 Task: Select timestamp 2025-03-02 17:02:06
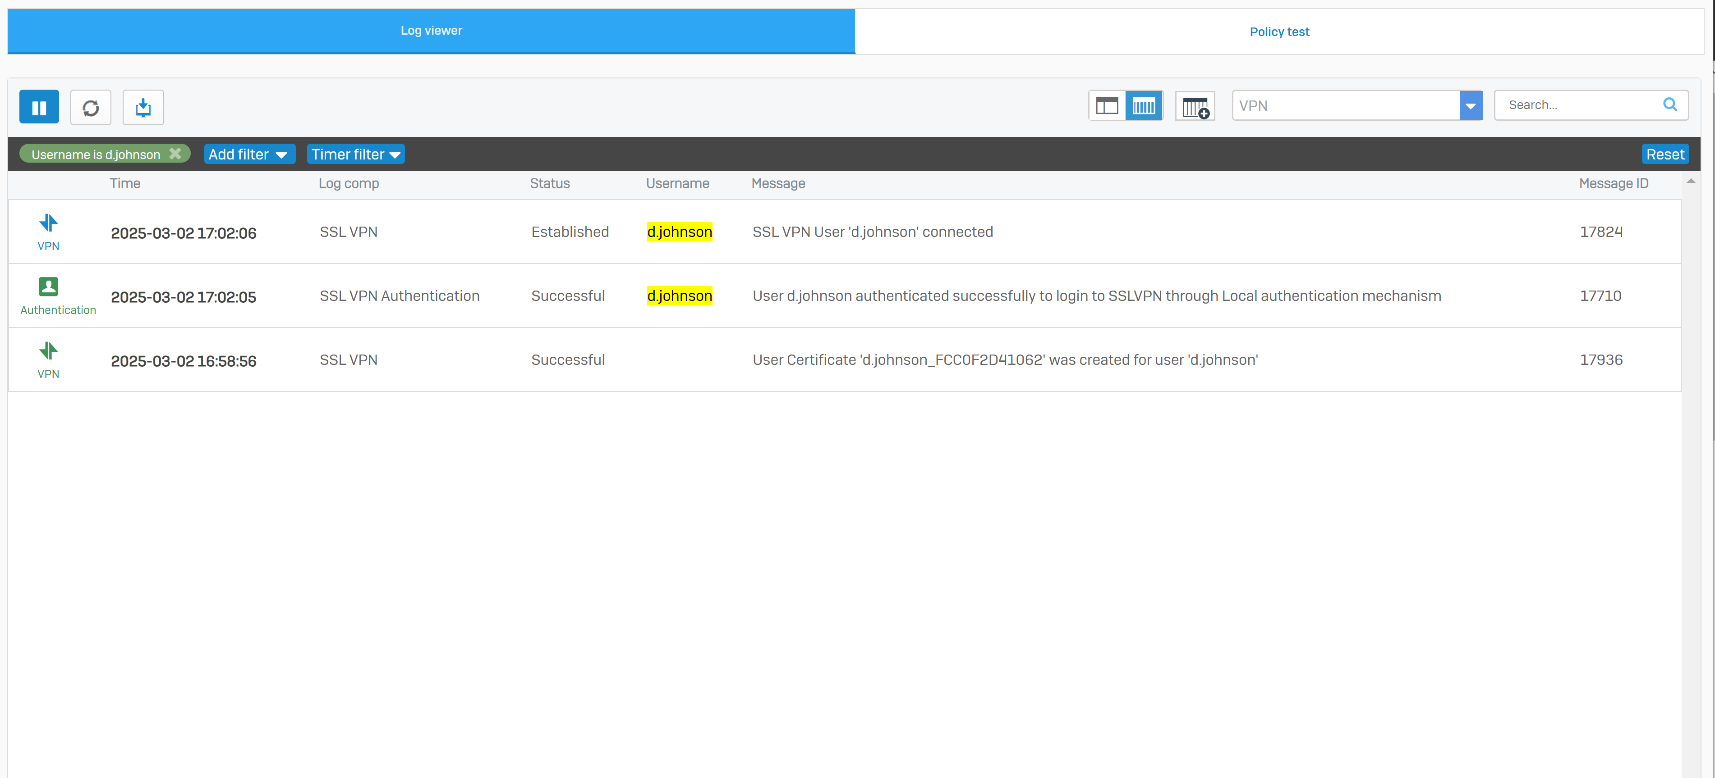184,233
